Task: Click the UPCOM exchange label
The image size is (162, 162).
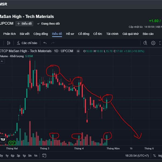Action: click(6, 23)
